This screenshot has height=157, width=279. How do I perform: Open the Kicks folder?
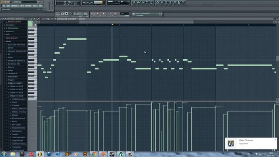(x=14, y=122)
